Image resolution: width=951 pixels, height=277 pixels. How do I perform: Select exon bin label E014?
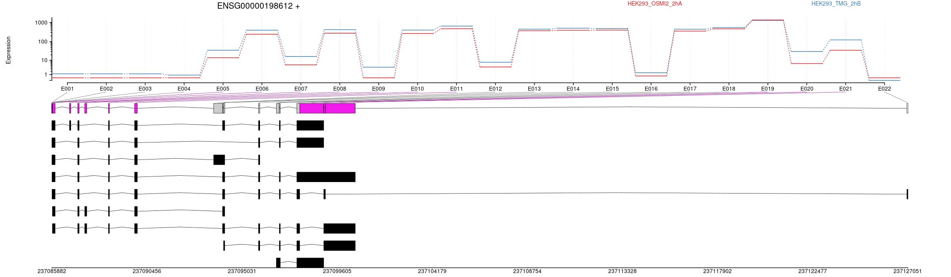click(573, 89)
